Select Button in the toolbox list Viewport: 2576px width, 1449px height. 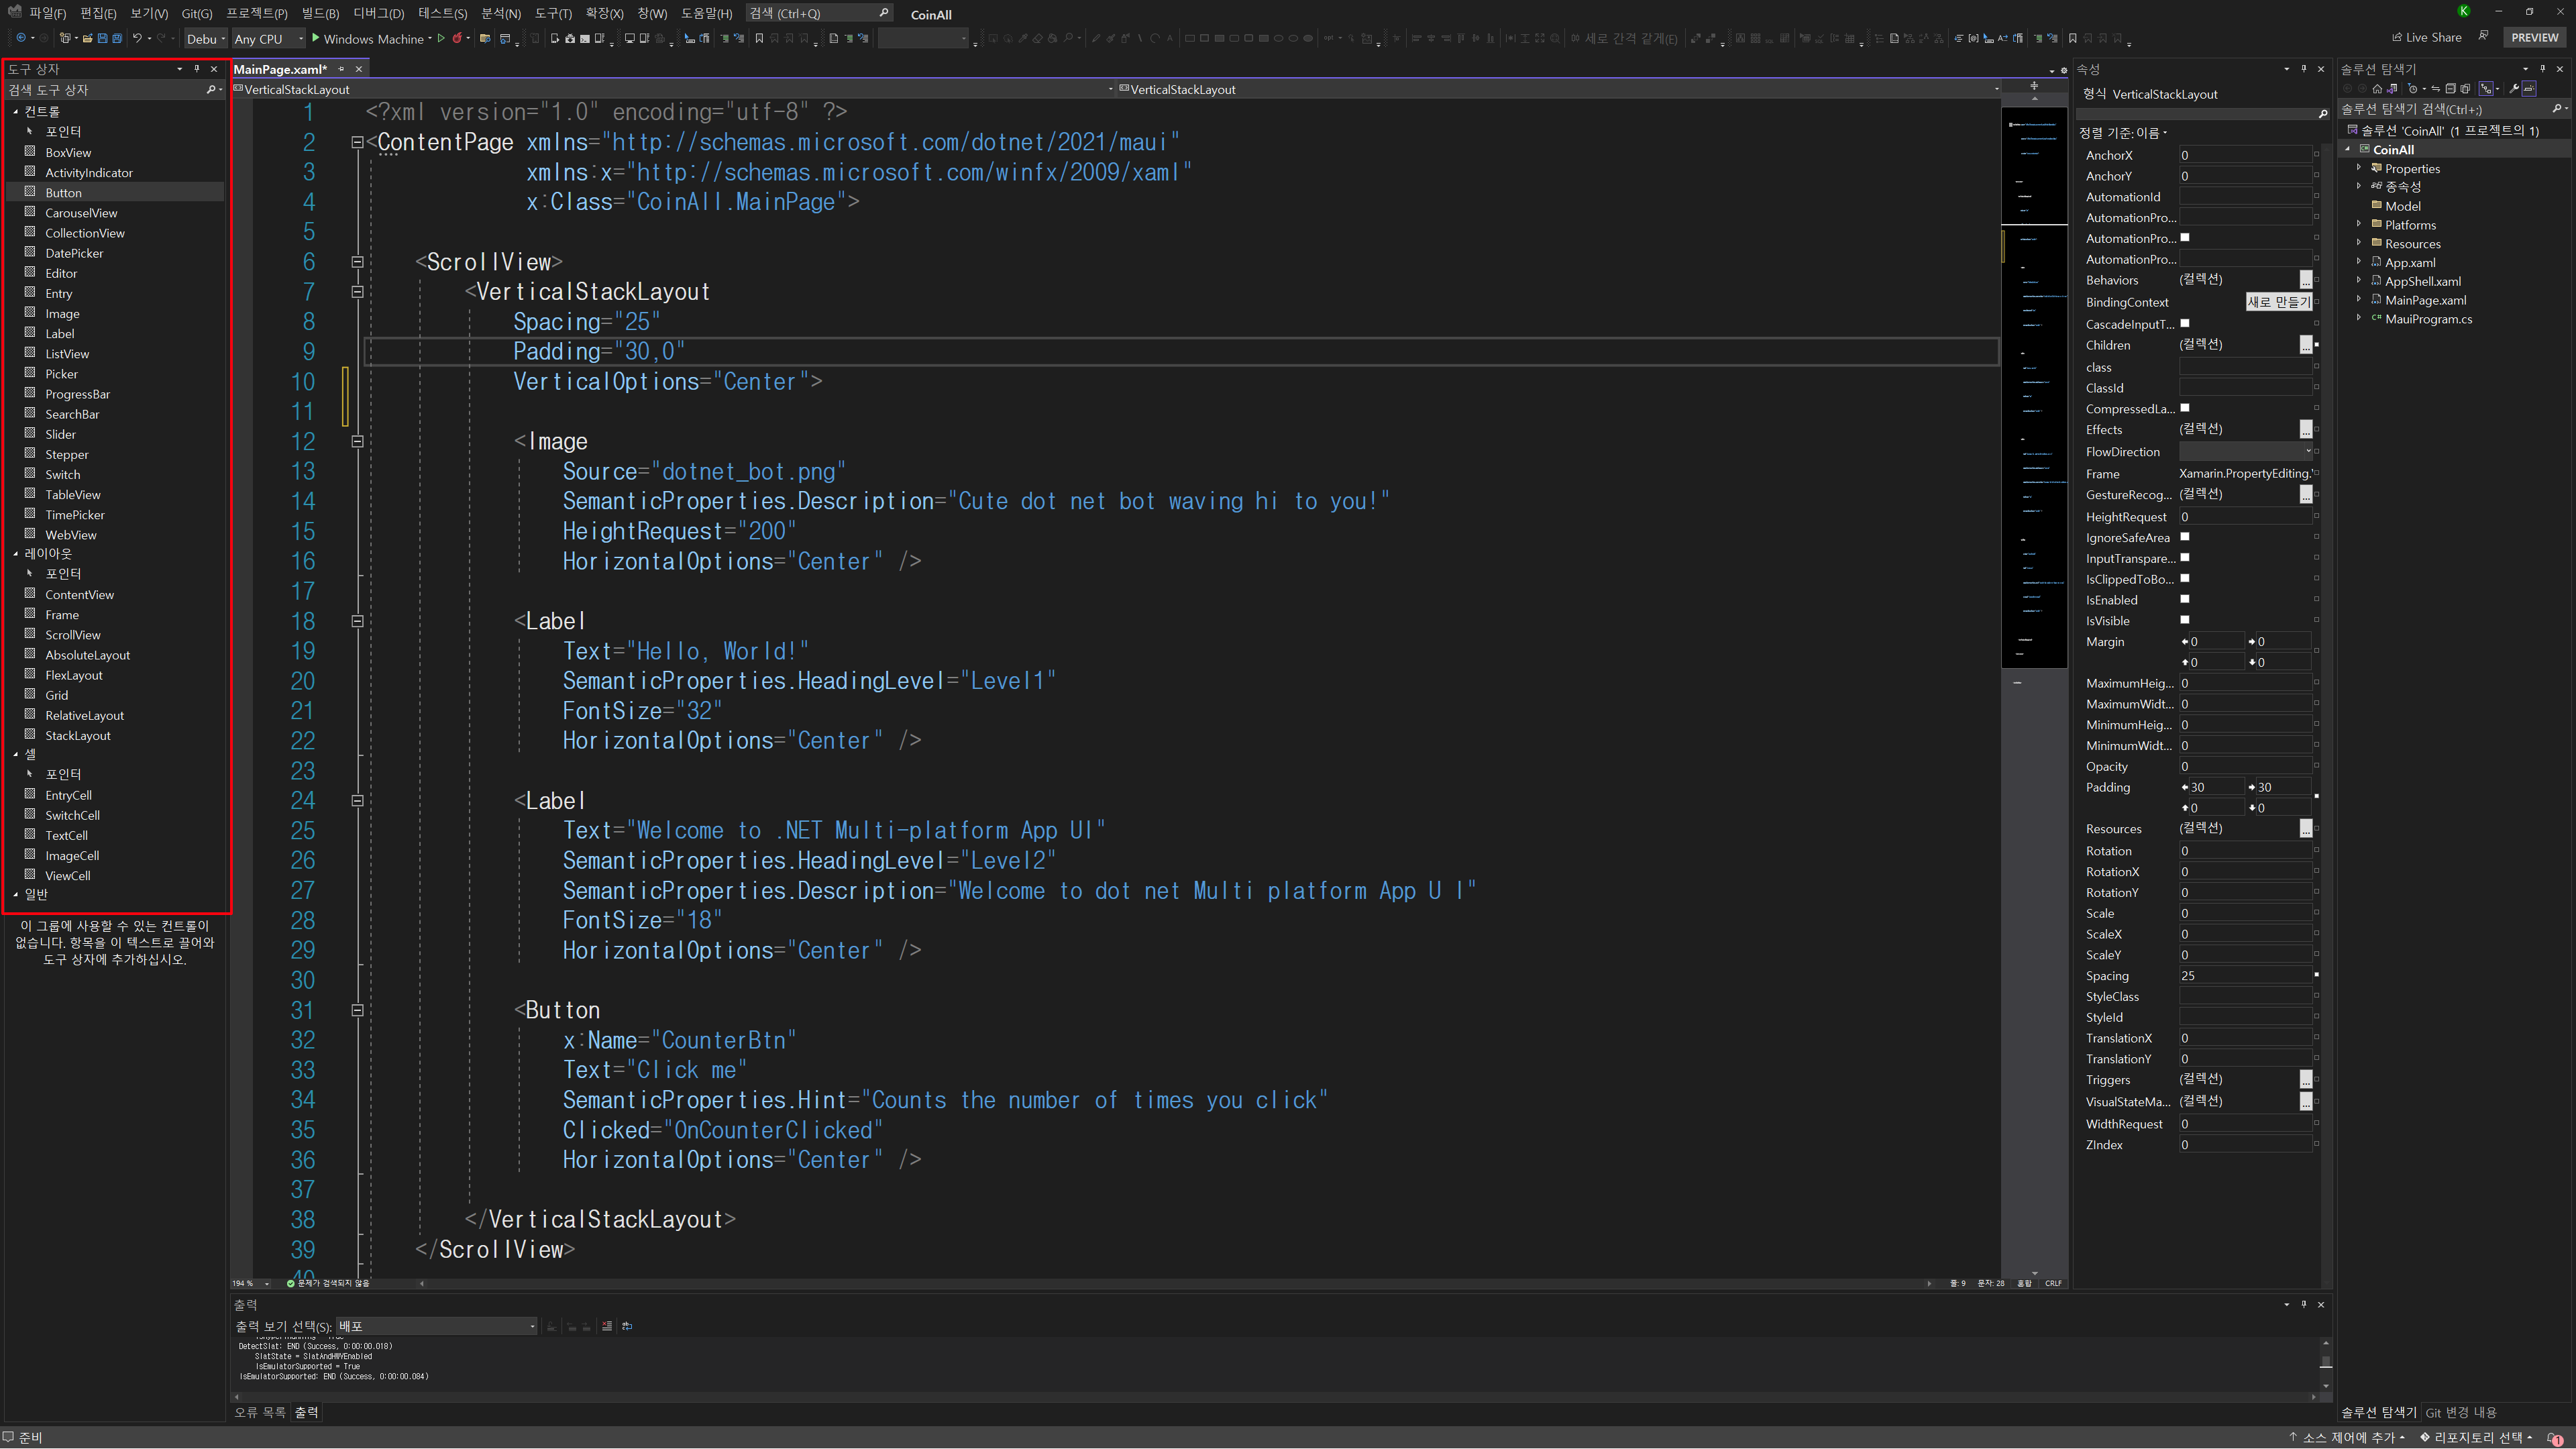click(x=63, y=193)
